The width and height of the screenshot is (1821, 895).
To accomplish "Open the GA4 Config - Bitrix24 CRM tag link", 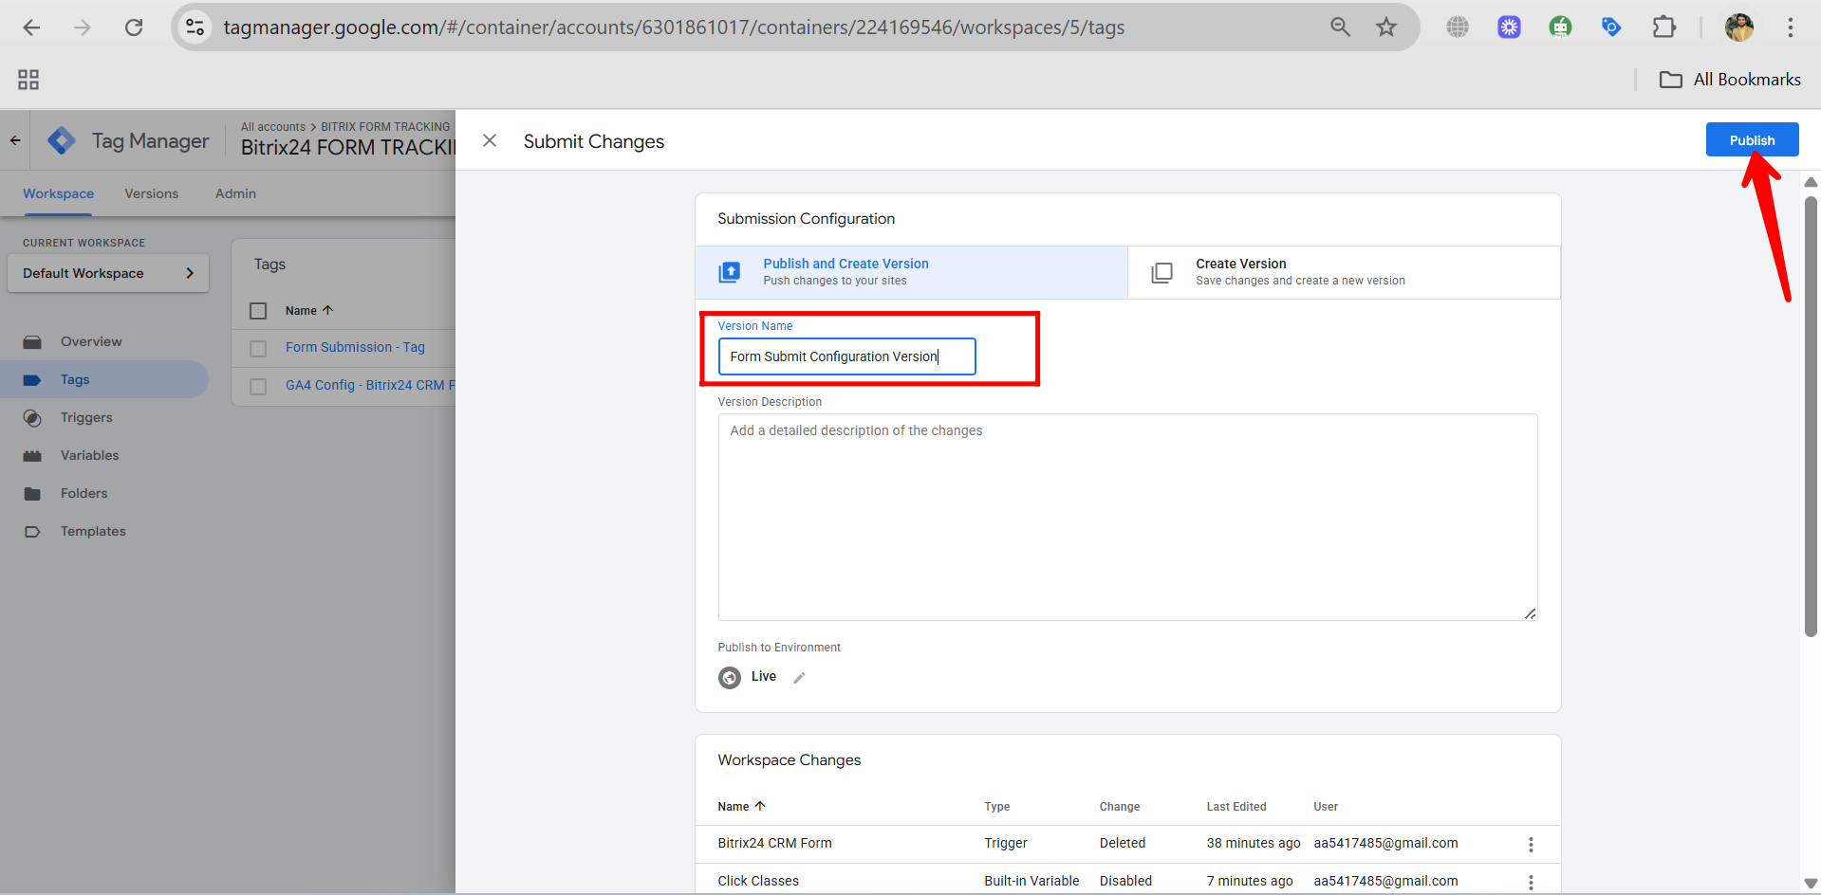I will 370,385.
